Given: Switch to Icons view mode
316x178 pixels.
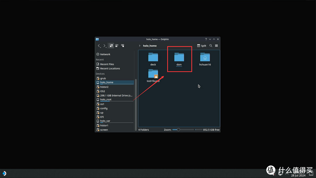Looking at the screenshot, I should [x=111, y=46].
